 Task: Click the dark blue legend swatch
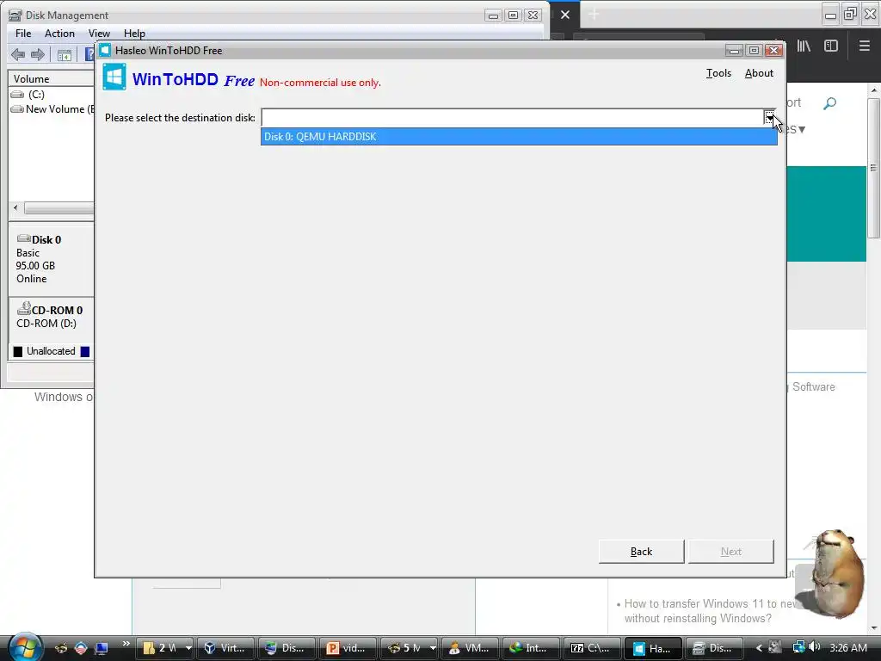coord(85,351)
